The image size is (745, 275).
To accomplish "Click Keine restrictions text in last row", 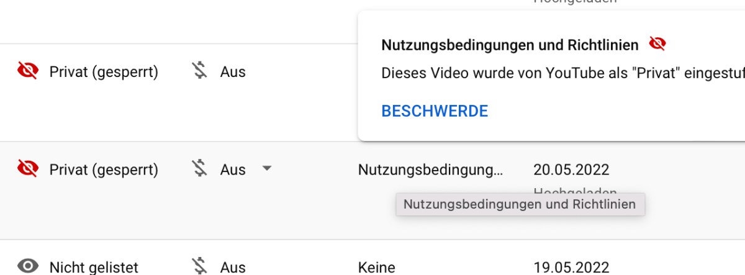I will [377, 268].
